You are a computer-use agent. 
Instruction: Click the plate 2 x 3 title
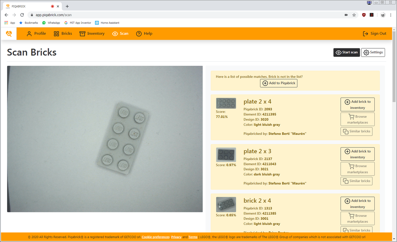[x=257, y=151]
